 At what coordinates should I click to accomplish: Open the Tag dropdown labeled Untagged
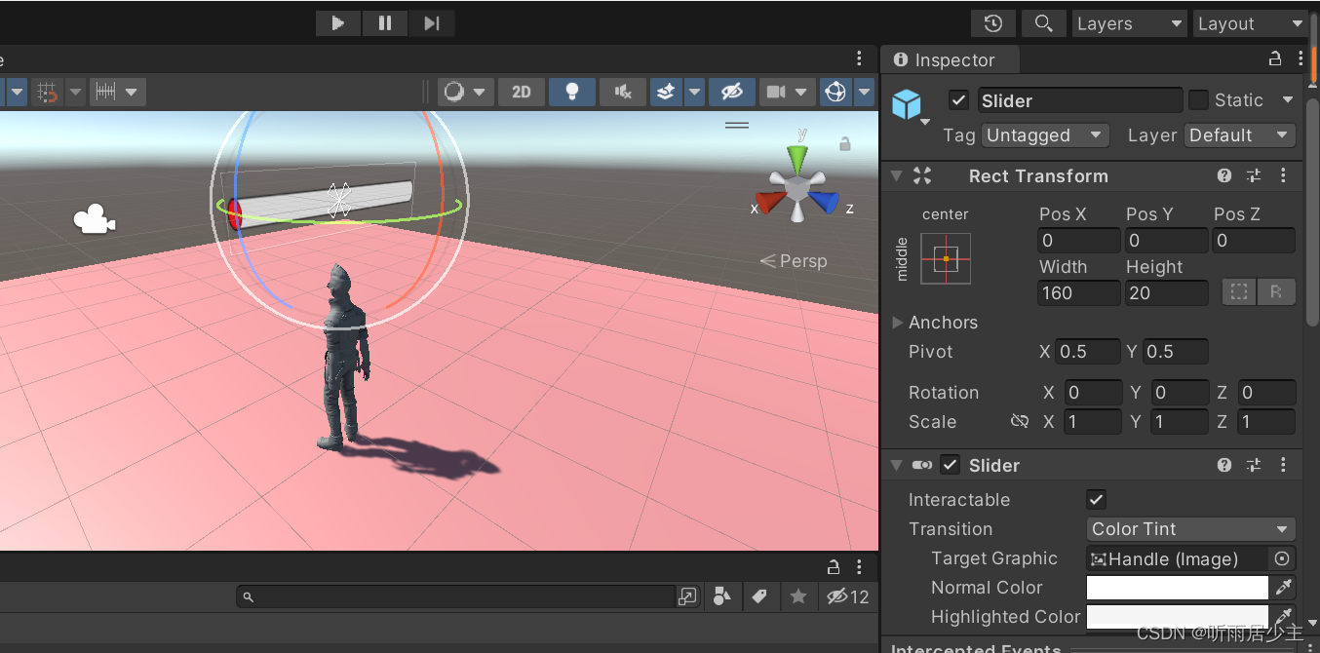pyautogui.click(x=1045, y=134)
